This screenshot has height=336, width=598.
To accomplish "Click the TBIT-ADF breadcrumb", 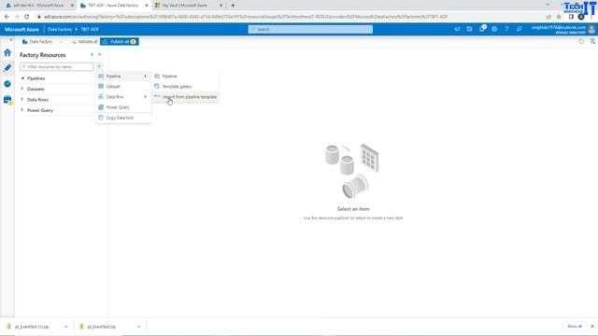I will pos(90,29).
